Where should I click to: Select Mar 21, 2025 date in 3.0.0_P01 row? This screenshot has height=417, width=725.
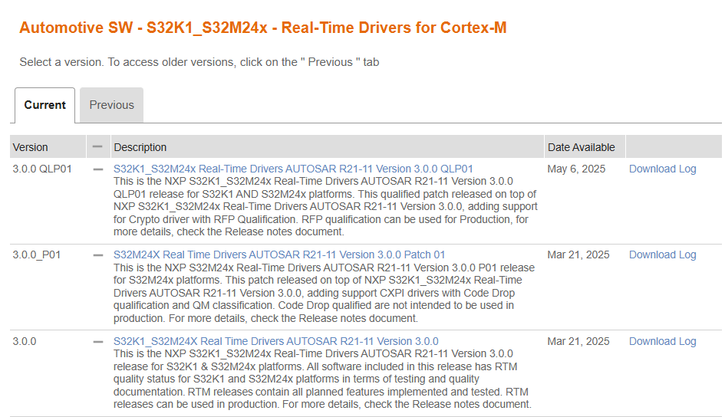click(578, 255)
